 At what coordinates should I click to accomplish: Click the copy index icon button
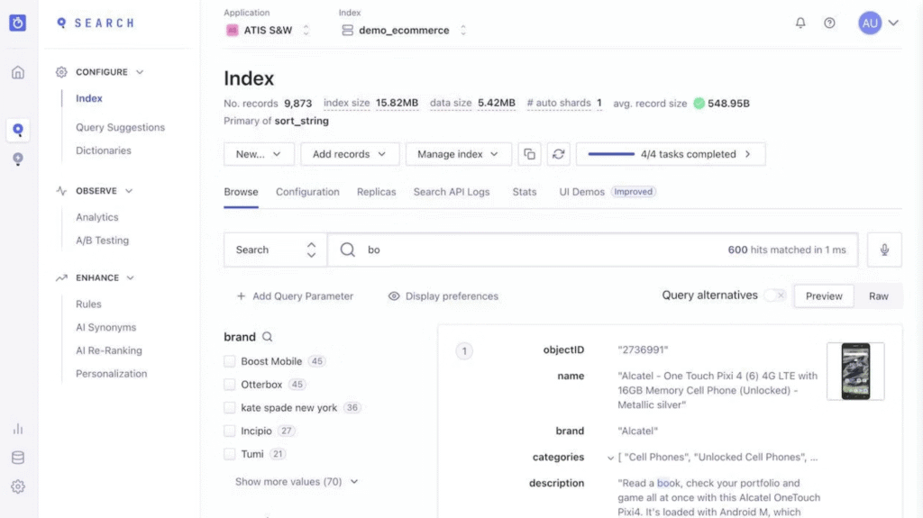click(x=530, y=154)
